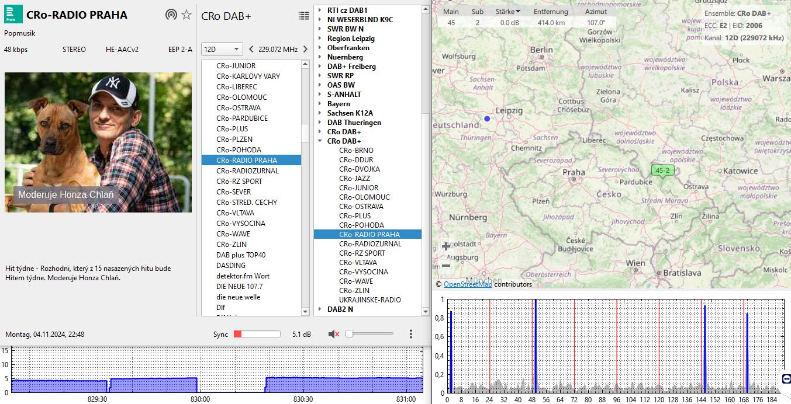Select CRo-JAZZ in the ensemble tree
This screenshot has width=791, height=404.
click(354, 179)
